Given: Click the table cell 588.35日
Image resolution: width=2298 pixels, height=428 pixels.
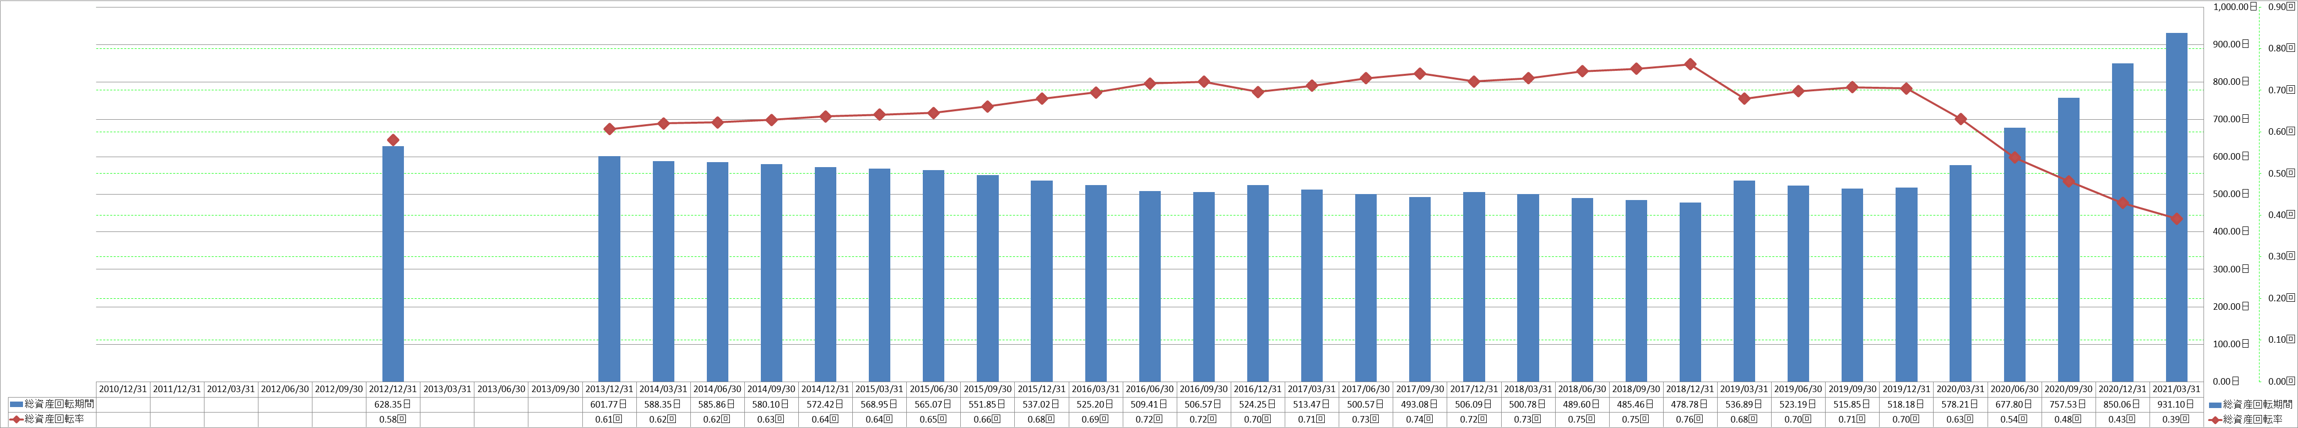Looking at the screenshot, I should point(663,404).
